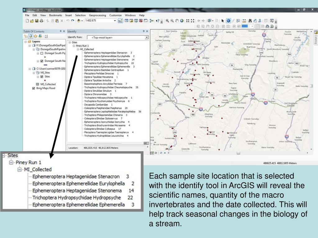The height and width of the screenshot is (238, 318).
Task: Open a map file with the folder icon
Action: coord(32,21)
